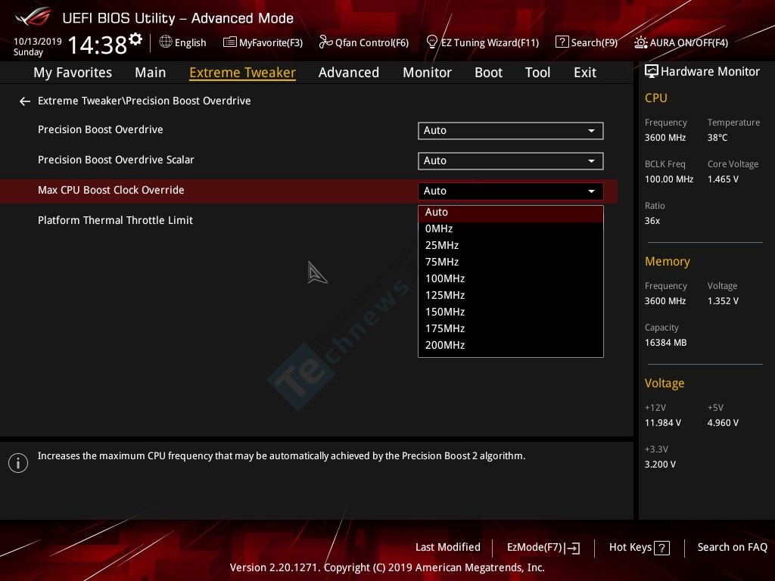Switch to the Main tab
This screenshot has height=581, width=775.
(x=151, y=73)
